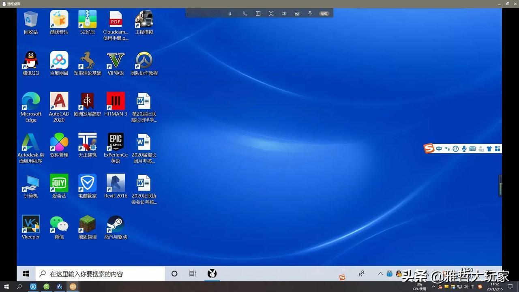
Task: Click the rabbit app on remote taskbar
Action: click(212, 274)
